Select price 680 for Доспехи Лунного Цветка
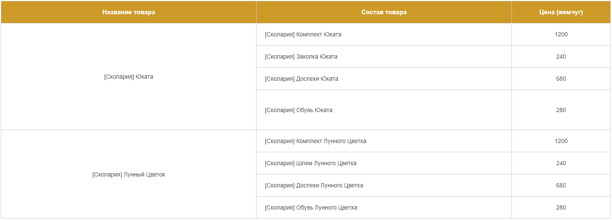This screenshot has height=220, width=612. (561, 185)
